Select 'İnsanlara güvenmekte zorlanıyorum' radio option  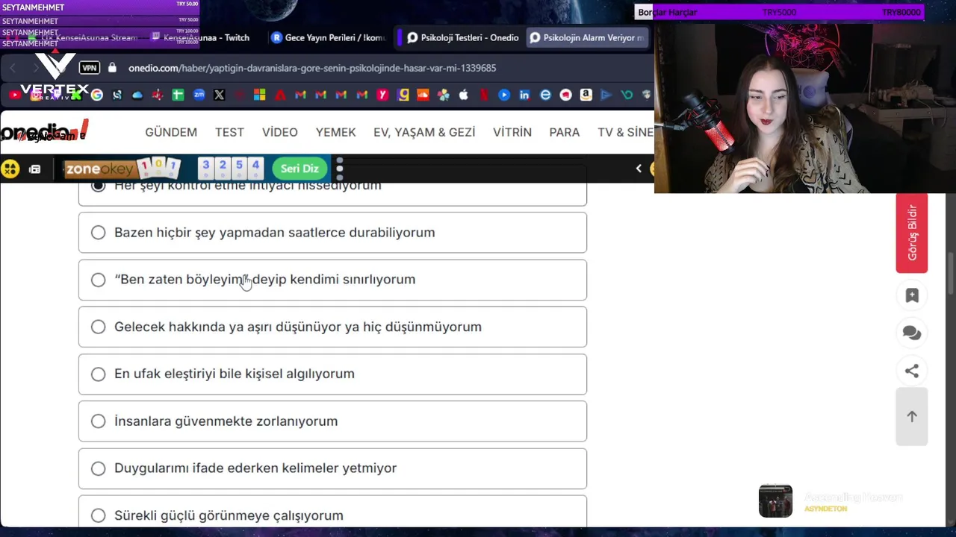point(98,421)
